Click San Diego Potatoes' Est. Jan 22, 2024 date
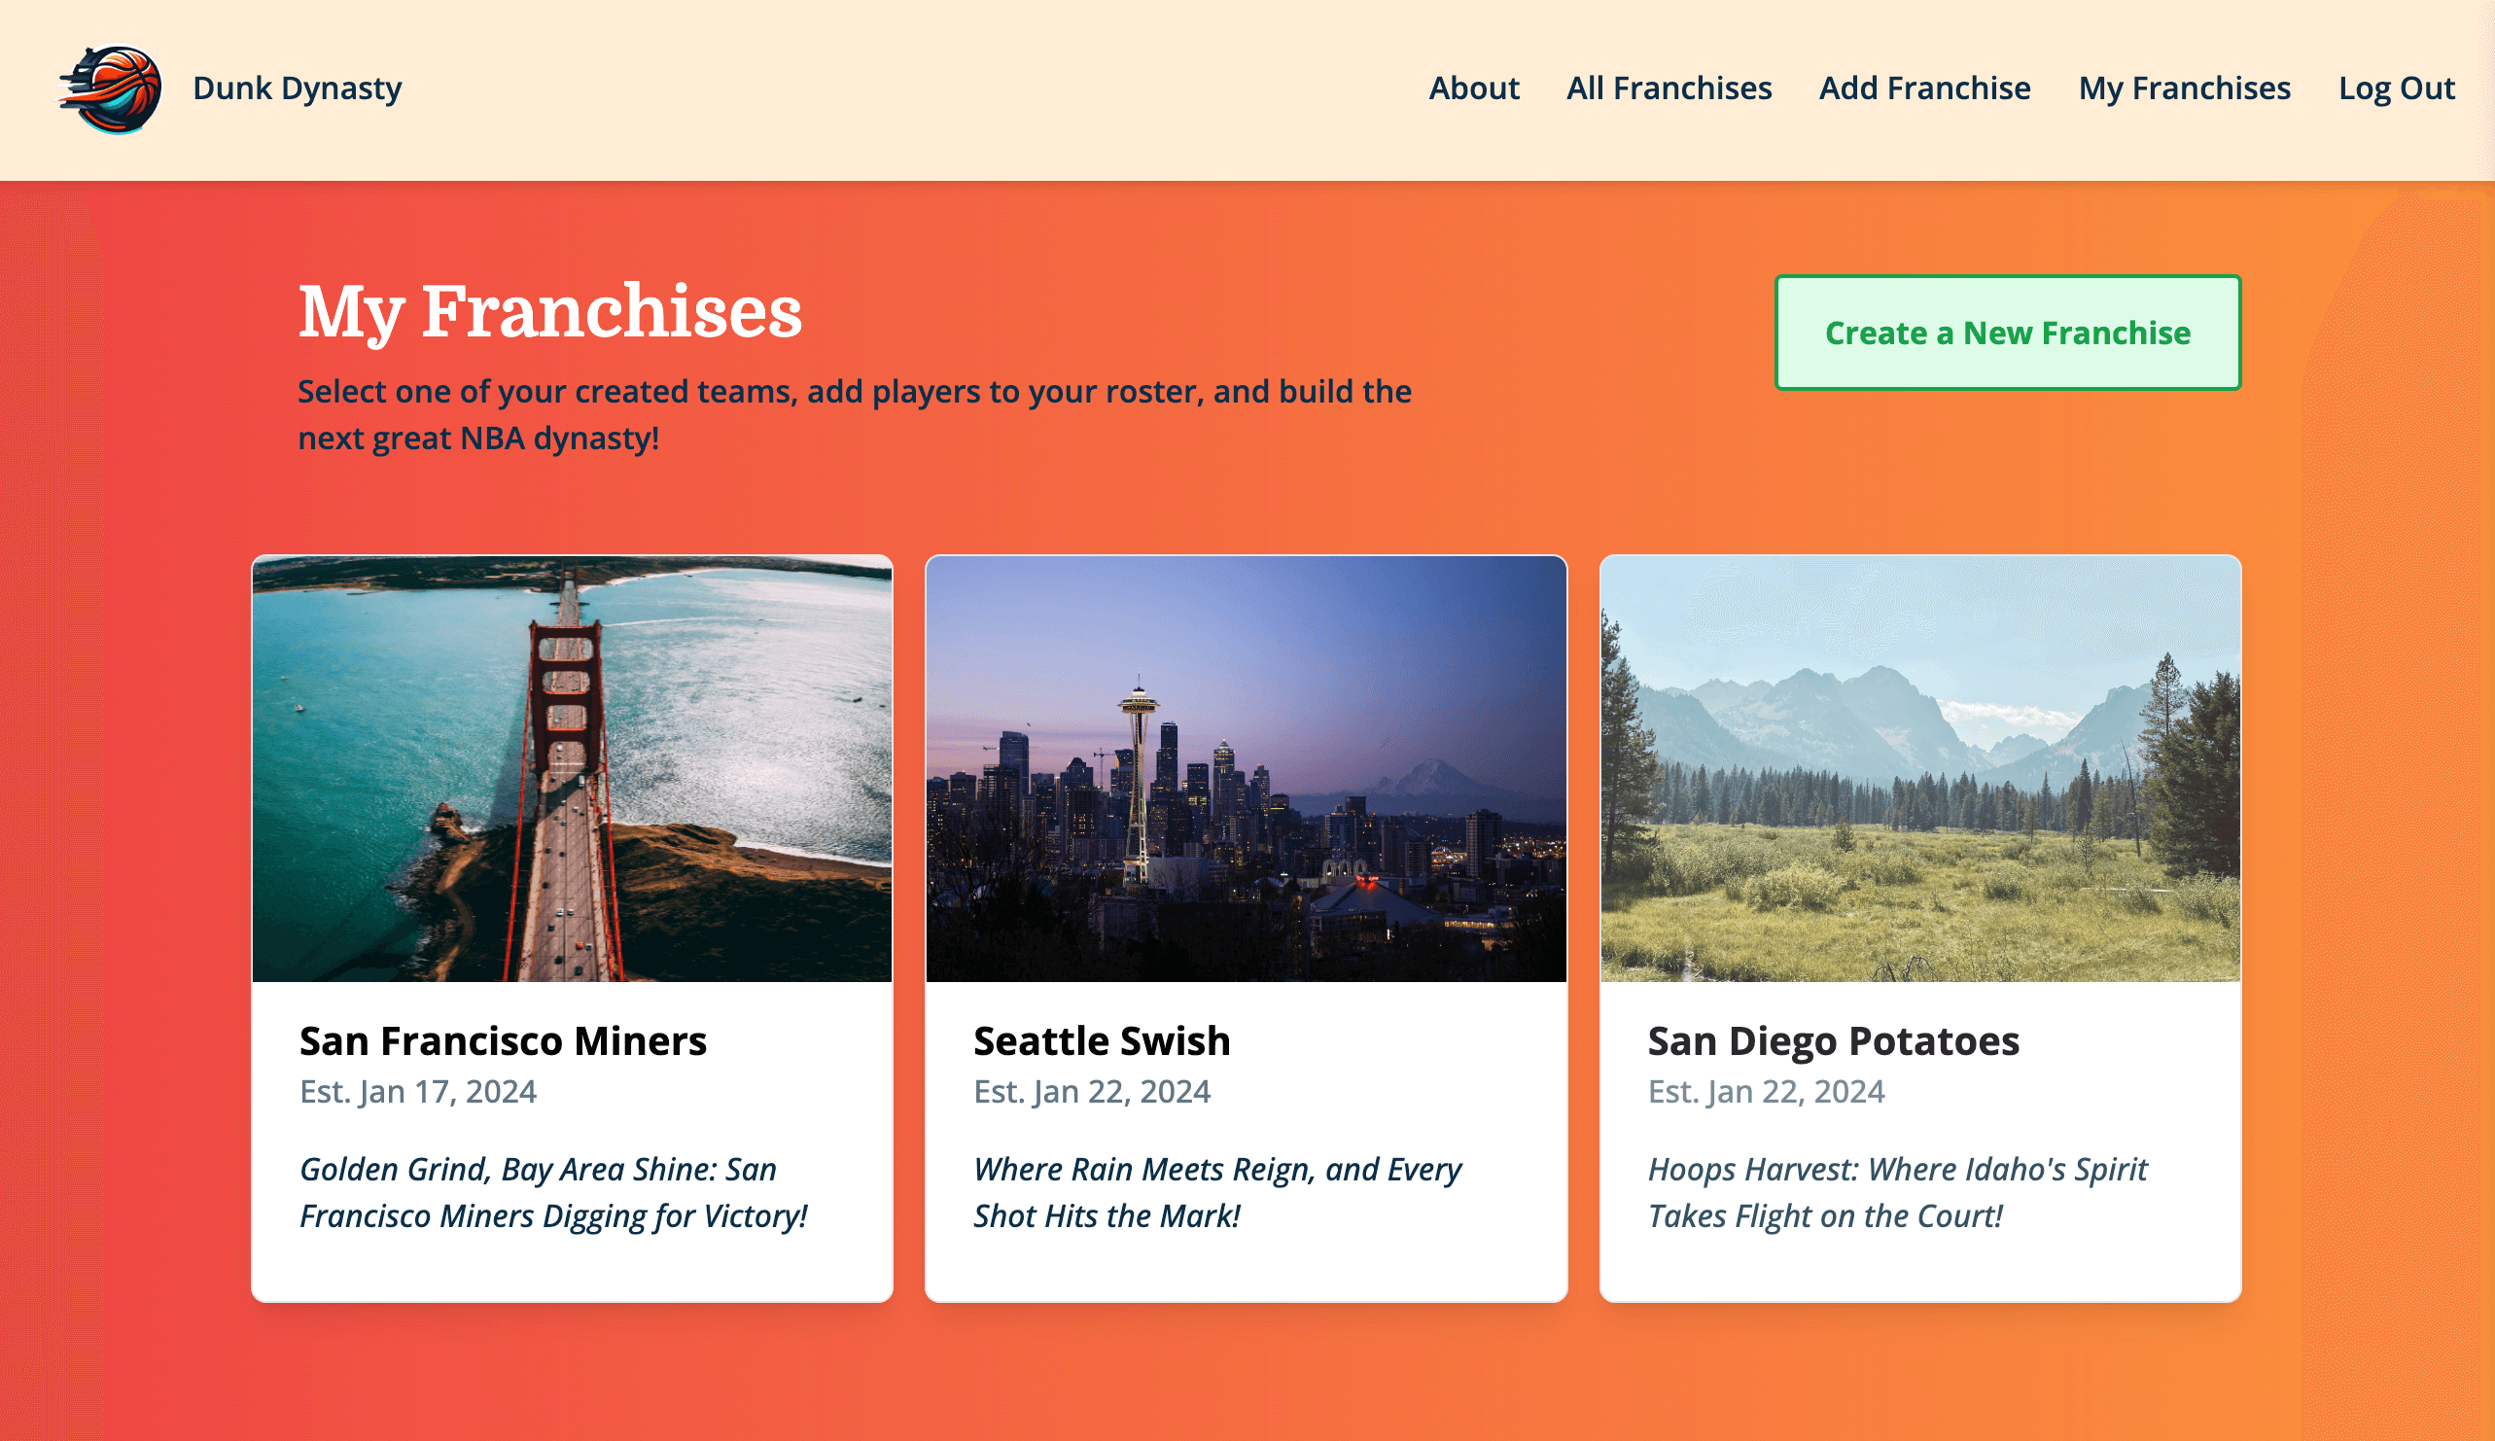Viewport: 2495px width, 1441px height. point(1766,1092)
